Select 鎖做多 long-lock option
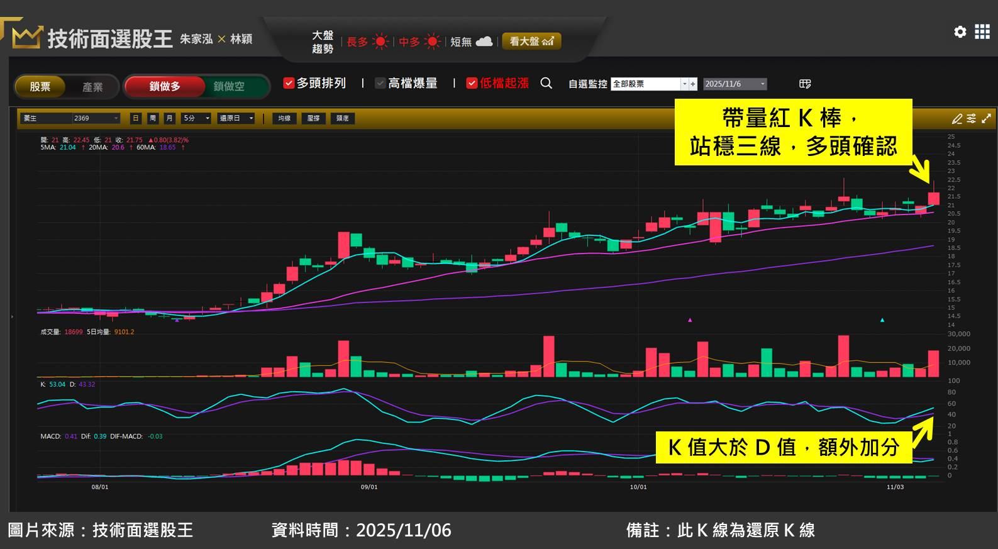This screenshot has height=549, width=998. (x=165, y=86)
